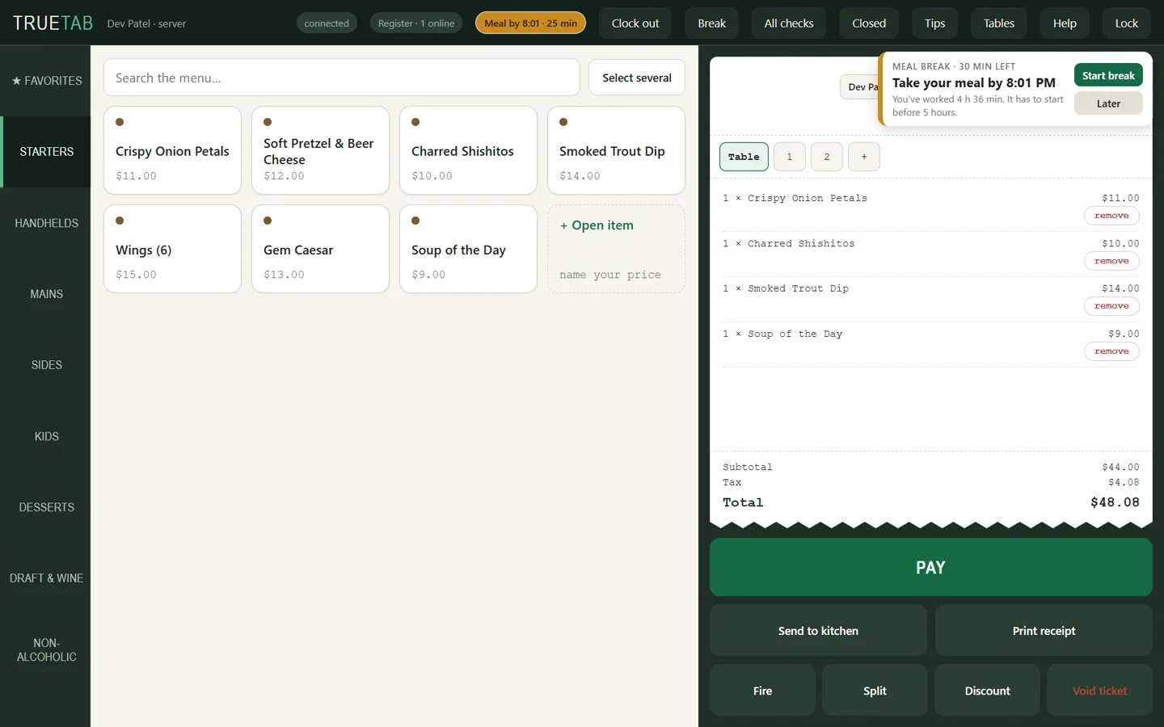
Task: Add a new seat with plus button
Action: tap(863, 157)
